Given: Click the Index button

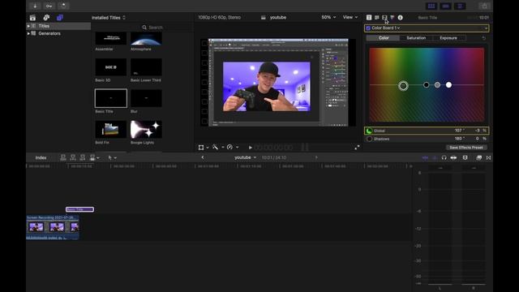Looking at the screenshot, I should coord(41,158).
